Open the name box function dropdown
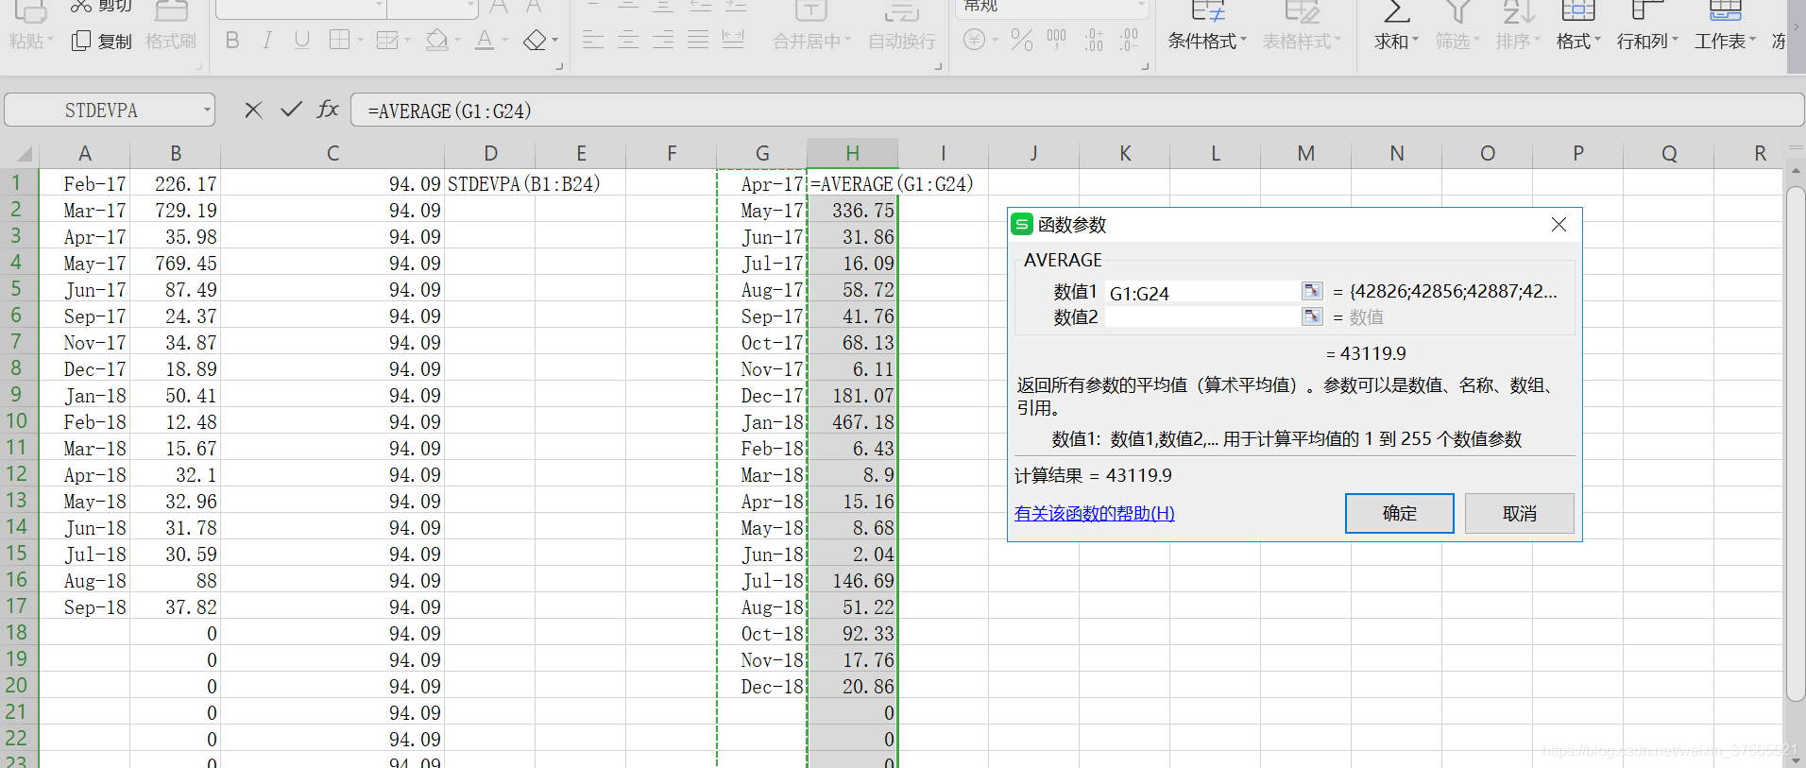The image size is (1806, 768). 207,111
